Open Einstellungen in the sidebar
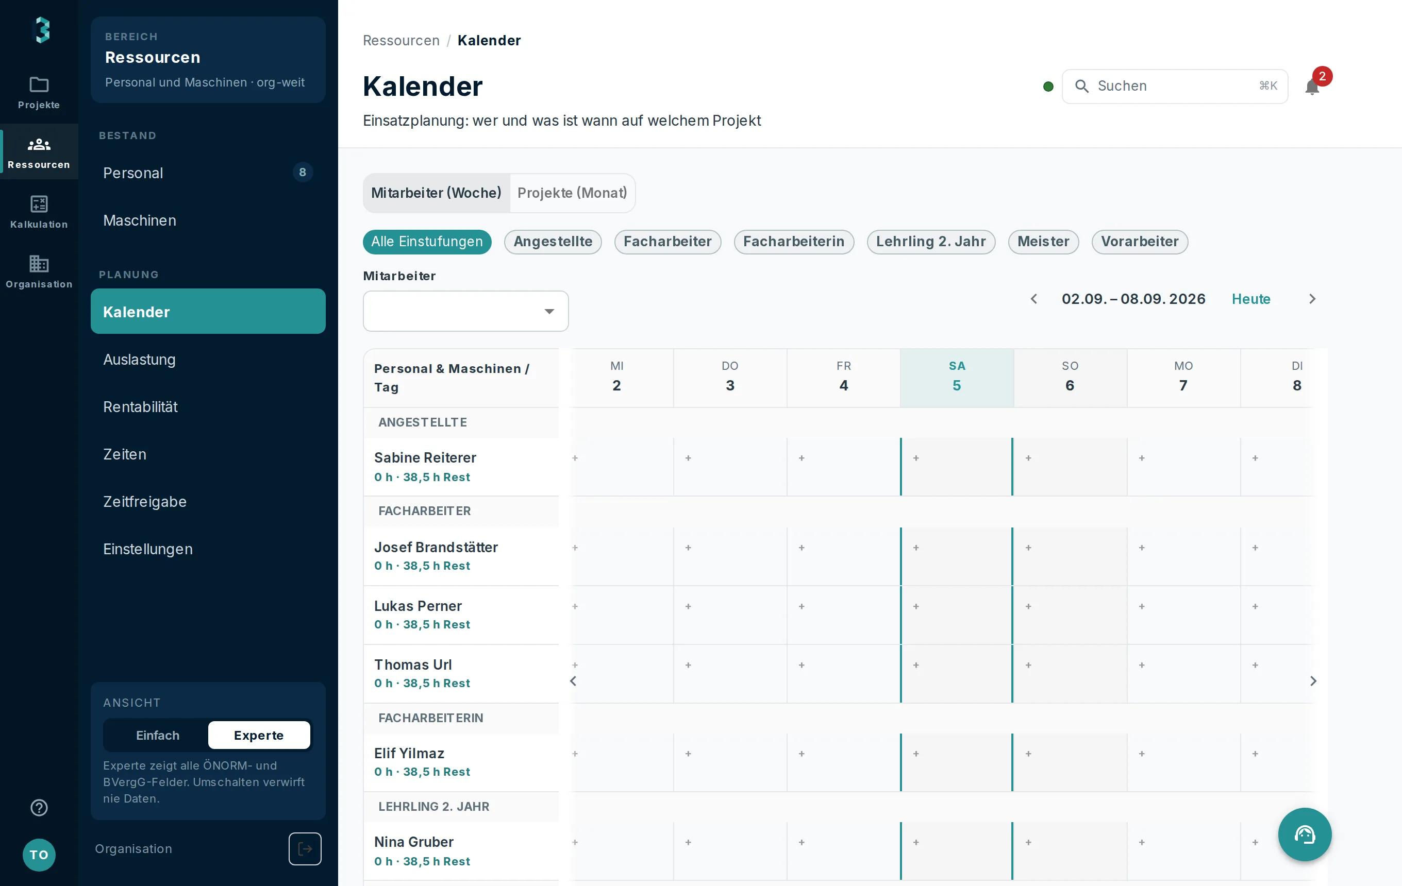Screen dimensions: 1402x886 (x=208, y=549)
